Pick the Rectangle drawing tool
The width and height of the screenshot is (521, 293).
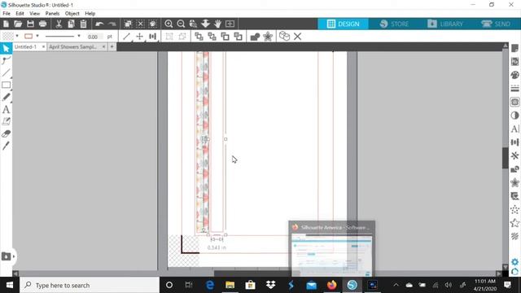pyautogui.click(x=6, y=85)
